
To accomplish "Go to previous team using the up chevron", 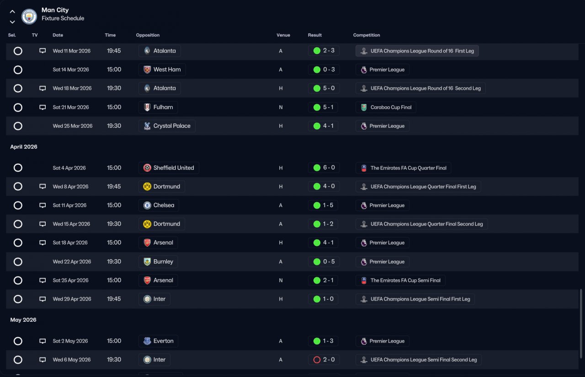I will pyautogui.click(x=12, y=12).
